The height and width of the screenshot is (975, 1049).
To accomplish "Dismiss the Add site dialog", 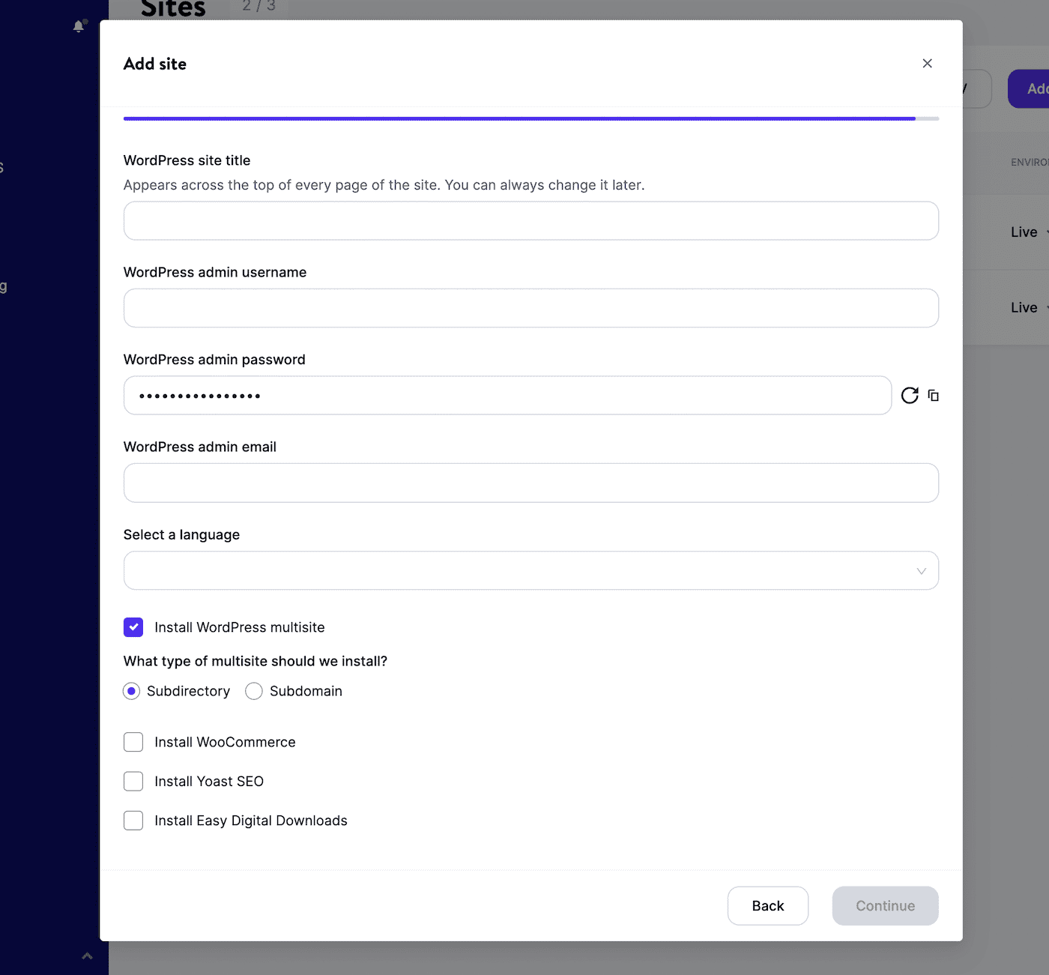I will pyautogui.click(x=927, y=64).
